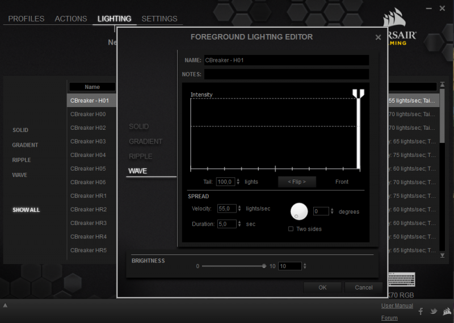Open the Twitter icon link
Image resolution: width=454 pixels, height=323 pixels.
[x=434, y=311]
